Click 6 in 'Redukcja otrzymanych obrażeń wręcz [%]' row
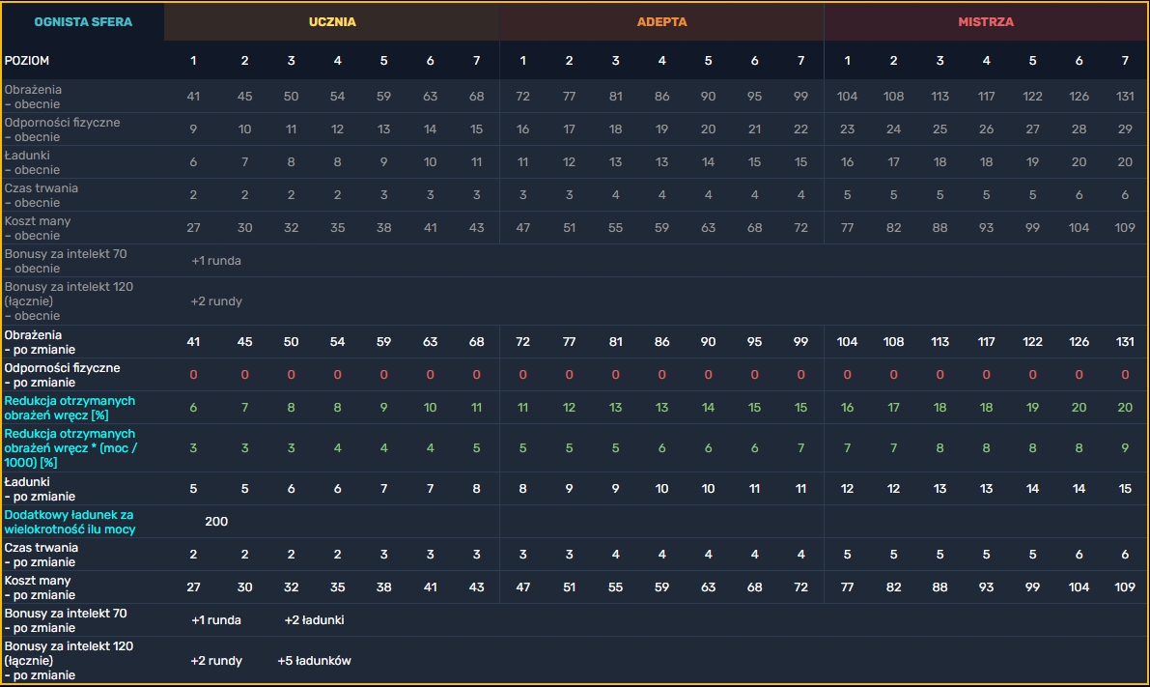Screen dimensions: 1150x687 pos(193,408)
